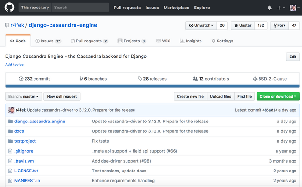Screen dimensions: 302x187
Task: Click the django_cassandra_engine folder icon
Action: (x=10, y=121)
